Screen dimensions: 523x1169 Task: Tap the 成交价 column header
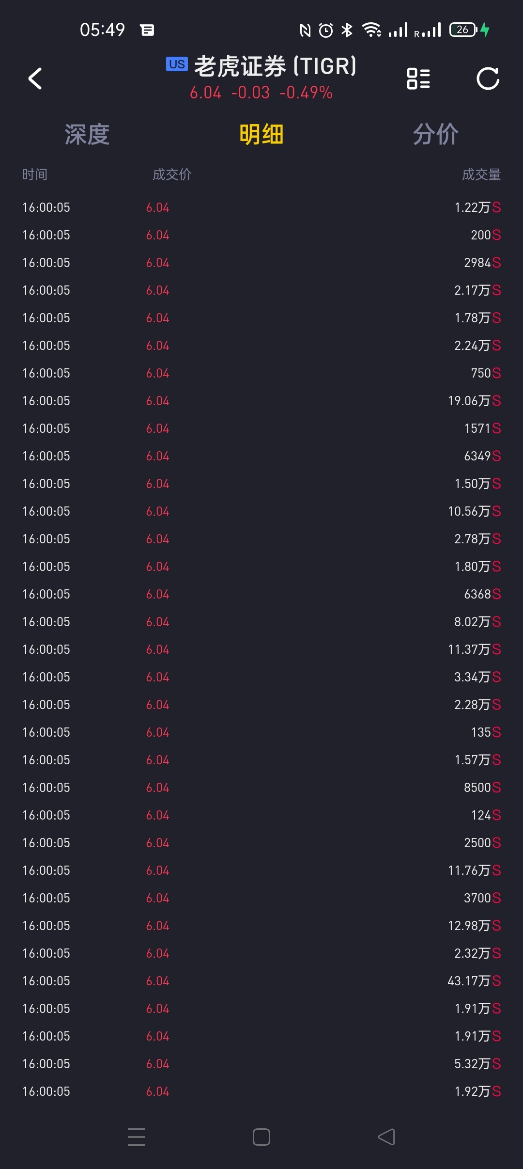[x=172, y=174]
